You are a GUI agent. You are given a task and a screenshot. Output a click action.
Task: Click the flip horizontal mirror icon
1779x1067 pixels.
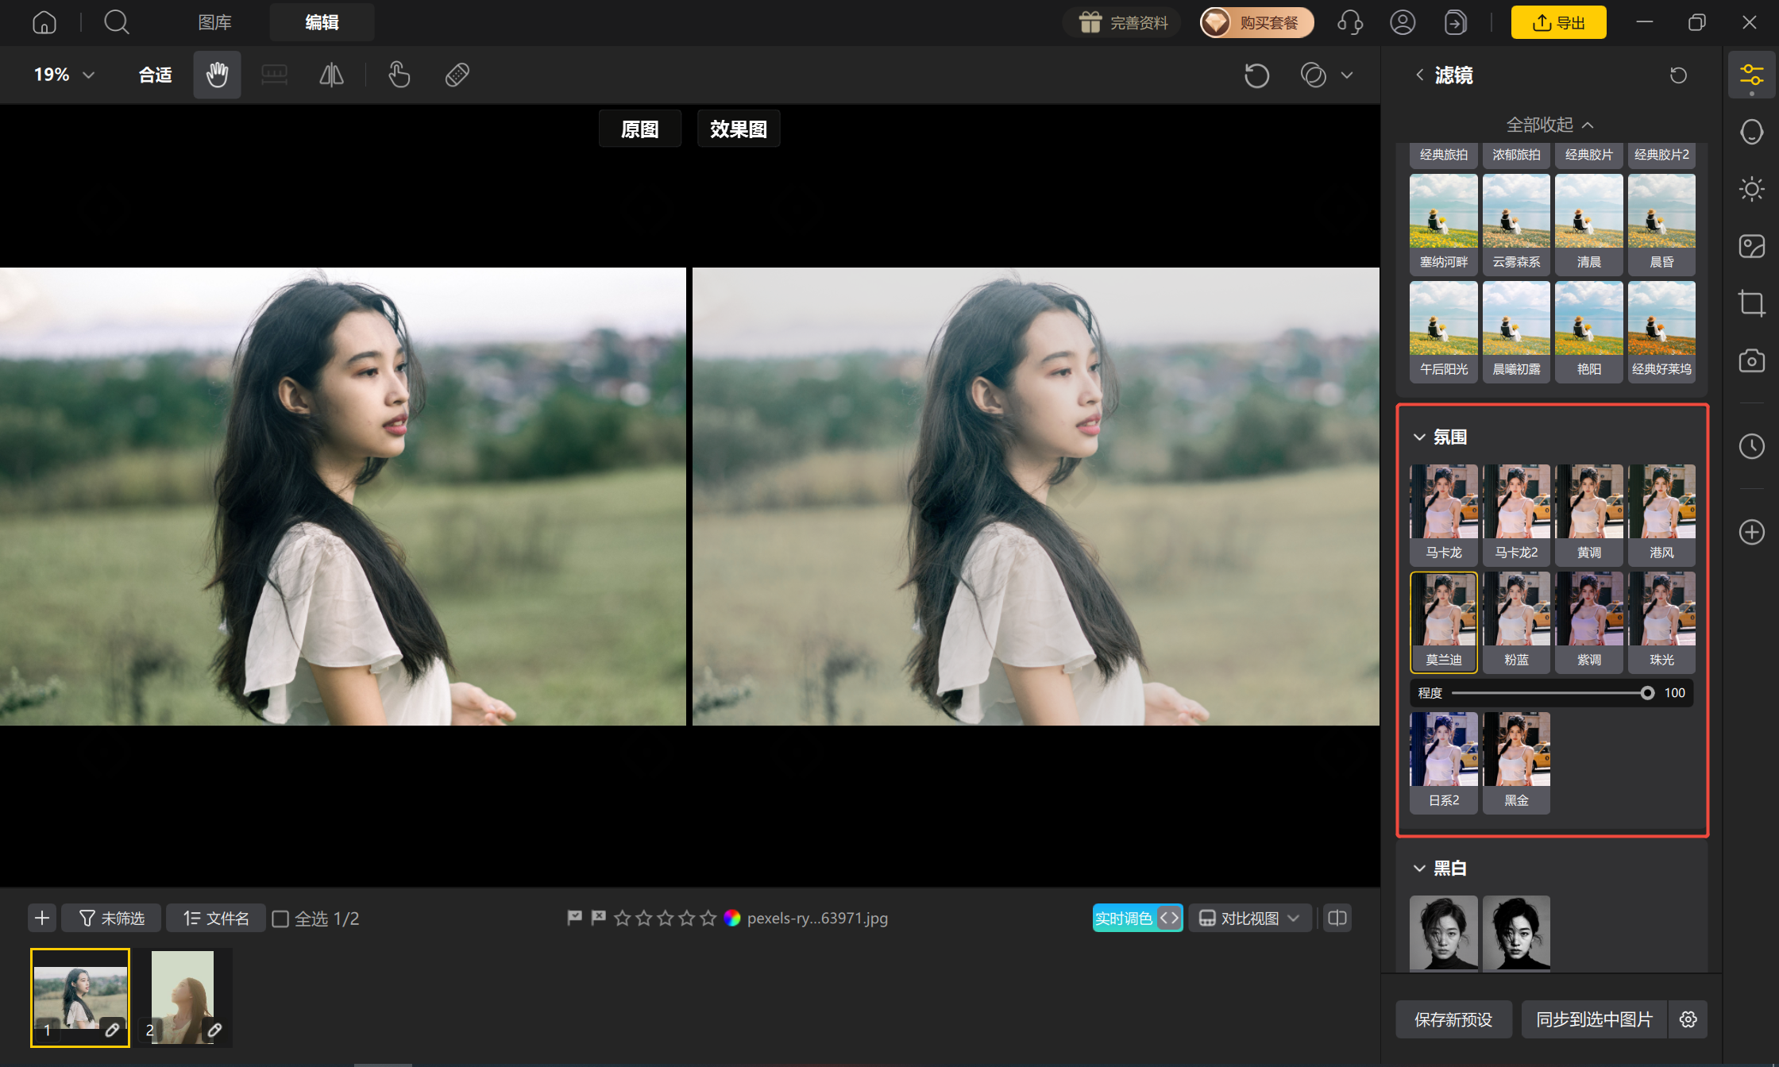pos(331,75)
